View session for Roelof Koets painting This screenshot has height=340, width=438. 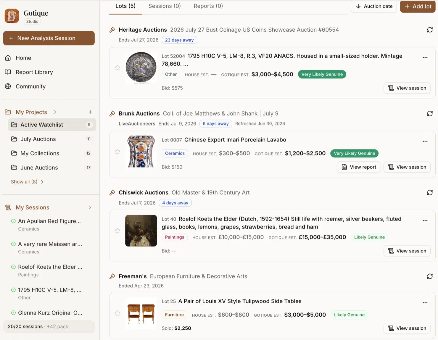(407, 251)
